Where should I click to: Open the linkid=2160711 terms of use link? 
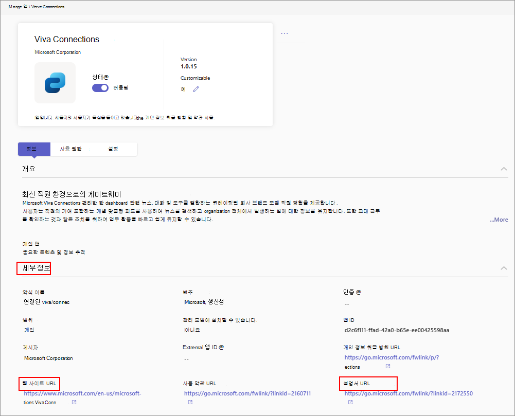(x=247, y=394)
